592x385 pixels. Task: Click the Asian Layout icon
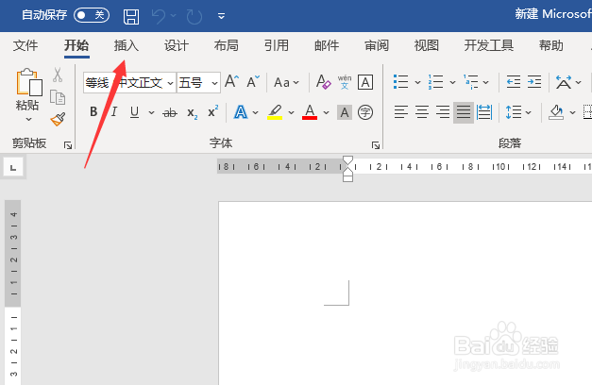[564, 82]
